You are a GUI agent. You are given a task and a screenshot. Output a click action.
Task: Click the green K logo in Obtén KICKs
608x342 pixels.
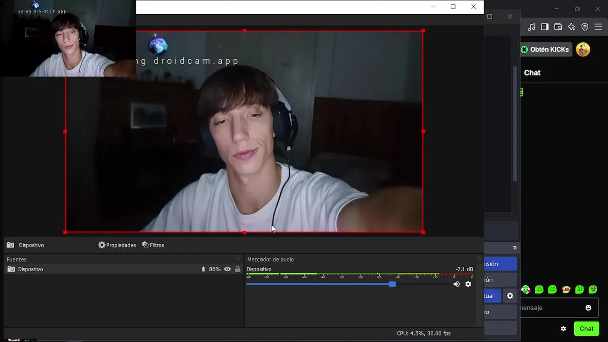pos(524,49)
